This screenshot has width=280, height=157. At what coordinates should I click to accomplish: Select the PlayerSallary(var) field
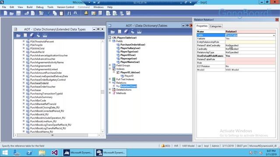click(130, 48)
